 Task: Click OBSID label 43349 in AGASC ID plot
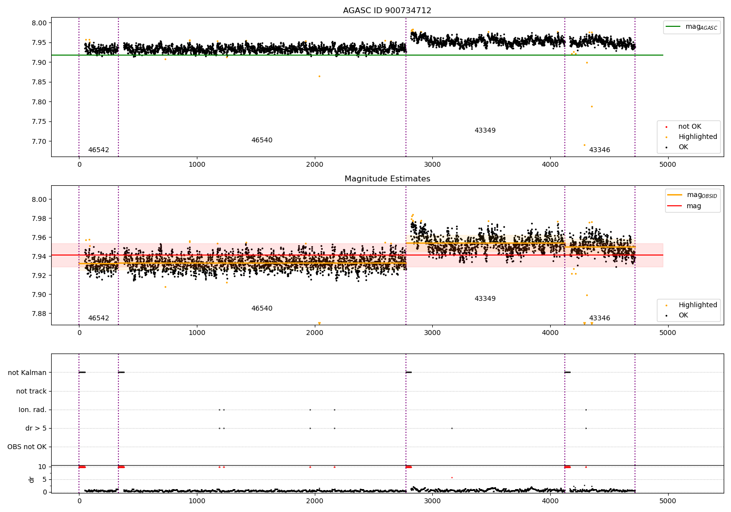coord(485,131)
